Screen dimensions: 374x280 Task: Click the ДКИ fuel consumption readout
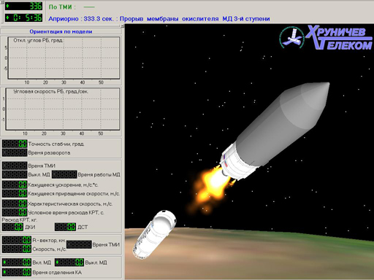[x=13, y=227]
